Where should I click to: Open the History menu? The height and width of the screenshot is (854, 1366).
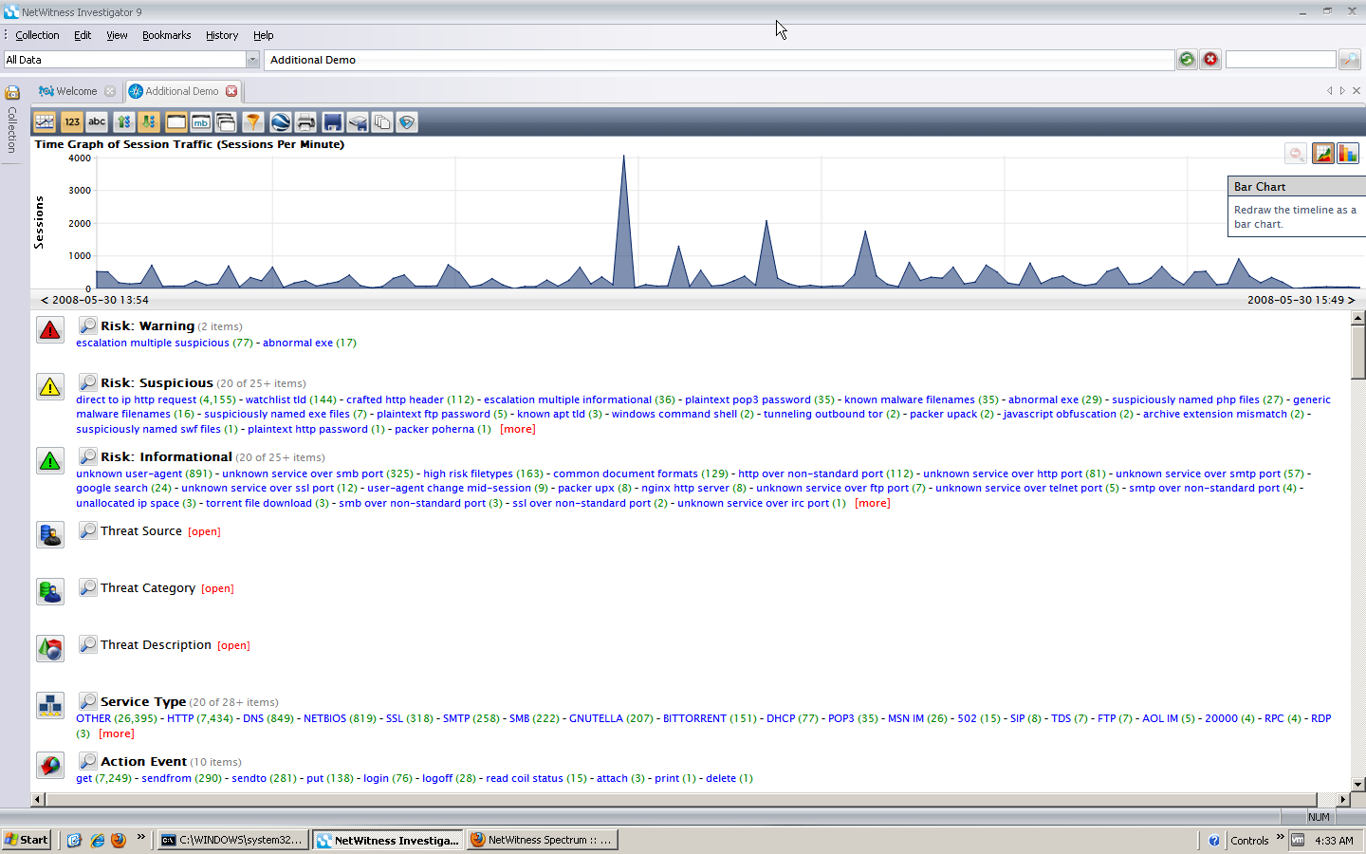[x=222, y=35]
